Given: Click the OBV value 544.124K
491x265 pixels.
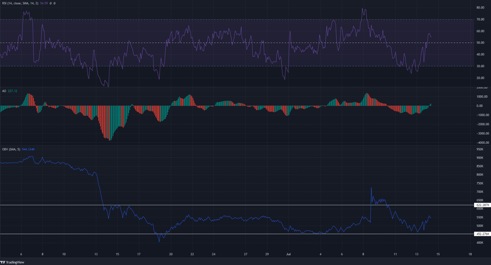Looking at the screenshot, I should click(x=28, y=149).
